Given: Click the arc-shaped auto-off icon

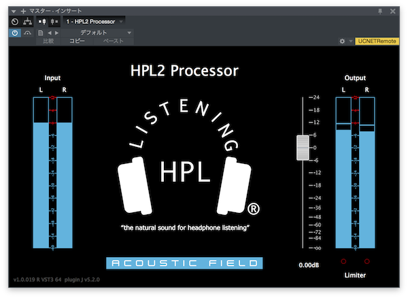Looking at the screenshot, I should tap(27, 33).
